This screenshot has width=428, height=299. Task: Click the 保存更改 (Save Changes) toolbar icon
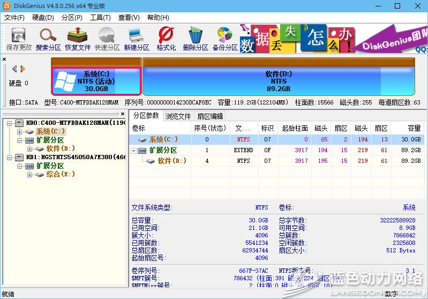click(19, 39)
